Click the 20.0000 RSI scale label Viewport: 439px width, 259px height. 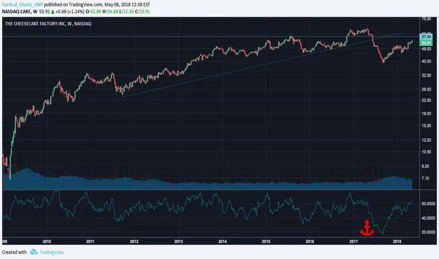tap(428, 232)
